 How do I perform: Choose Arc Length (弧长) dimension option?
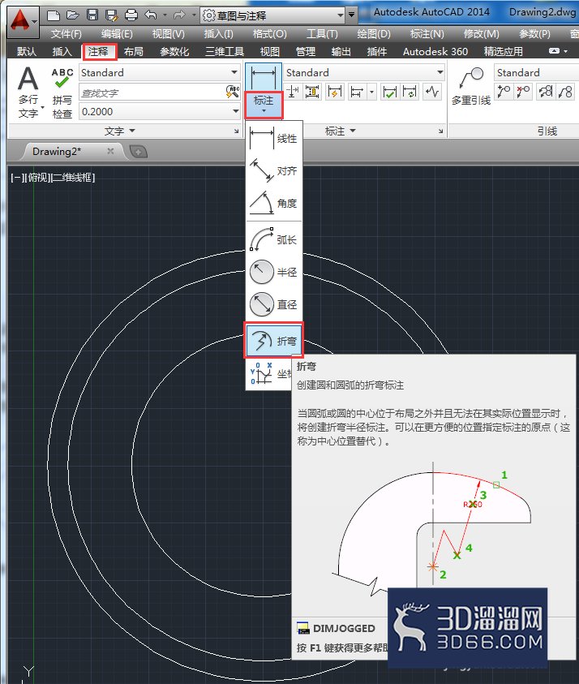[x=274, y=239]
